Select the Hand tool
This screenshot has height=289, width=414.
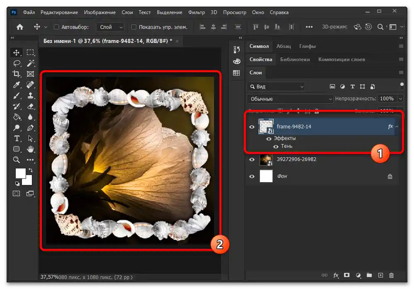tap(30, 149)
